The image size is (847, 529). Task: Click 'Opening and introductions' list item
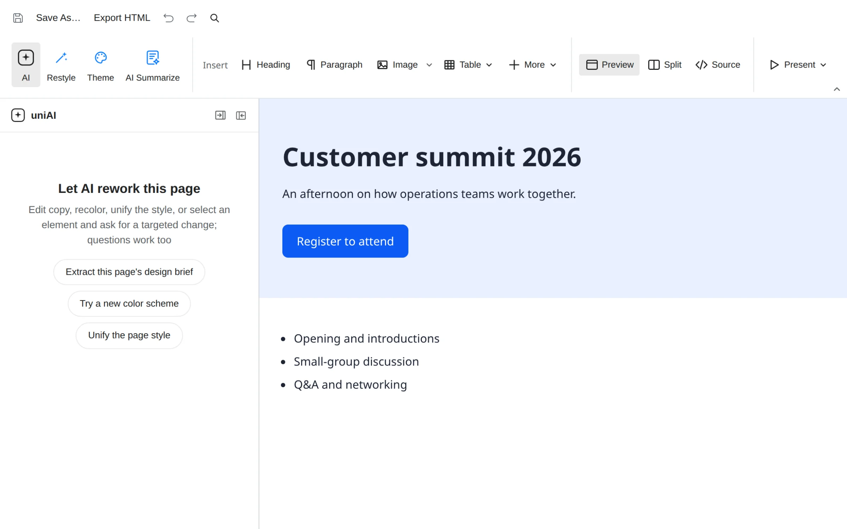[367, 339]
